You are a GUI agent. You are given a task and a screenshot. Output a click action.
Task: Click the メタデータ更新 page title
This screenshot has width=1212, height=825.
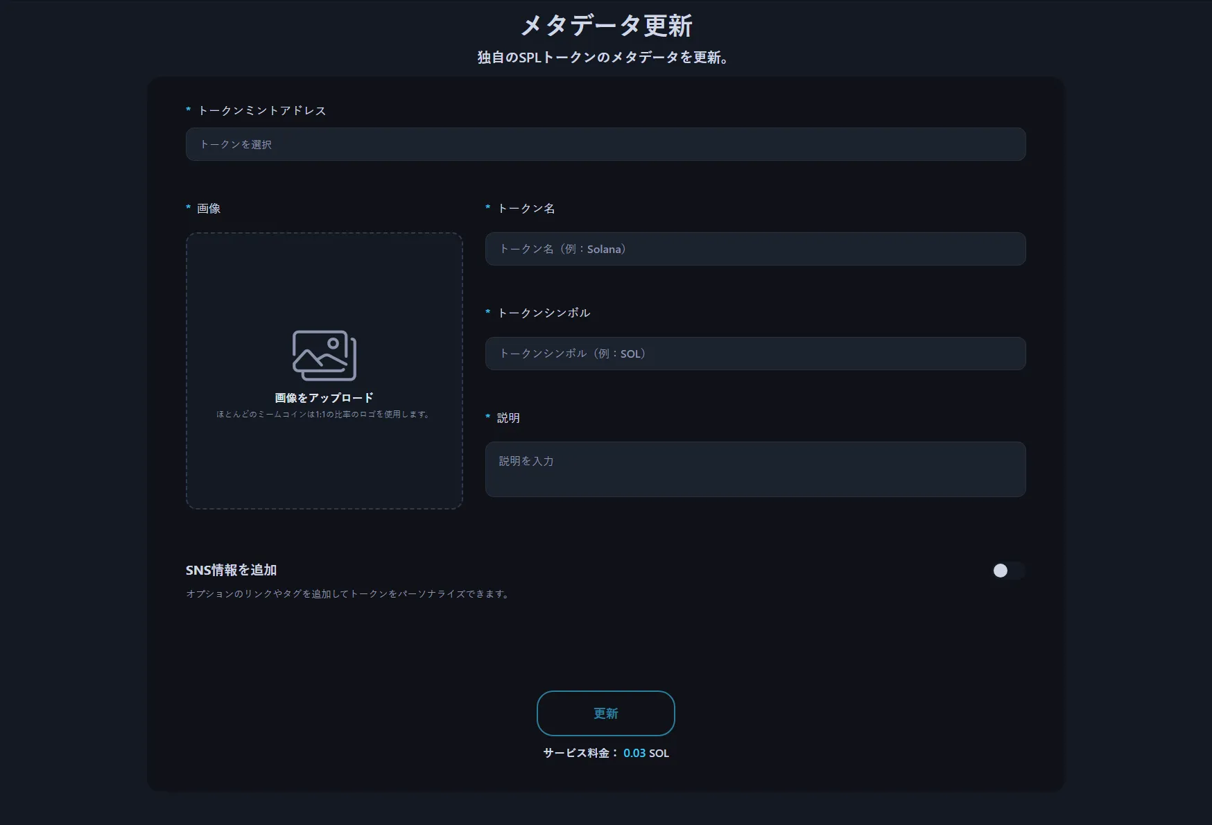(606, 26)
